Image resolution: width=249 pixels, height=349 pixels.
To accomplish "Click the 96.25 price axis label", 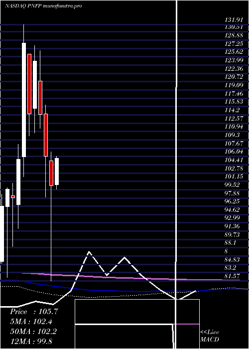I will 232,201.
